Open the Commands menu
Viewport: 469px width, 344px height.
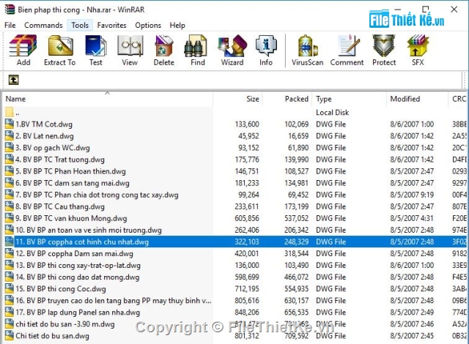43,25
